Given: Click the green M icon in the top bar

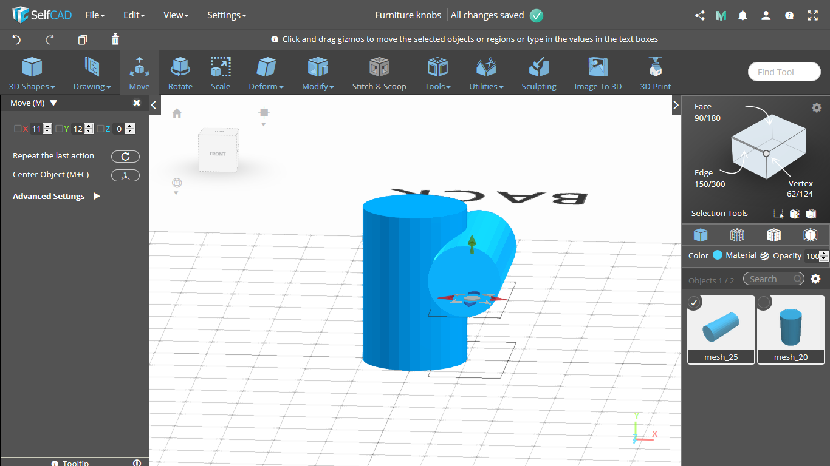Looking at the screenshot, I should click(x=721, y=16).
